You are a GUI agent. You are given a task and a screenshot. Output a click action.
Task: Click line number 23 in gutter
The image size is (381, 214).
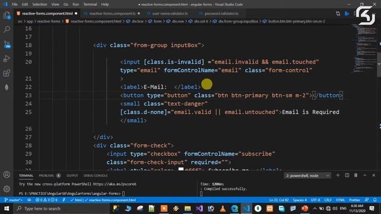pos(29,95)
